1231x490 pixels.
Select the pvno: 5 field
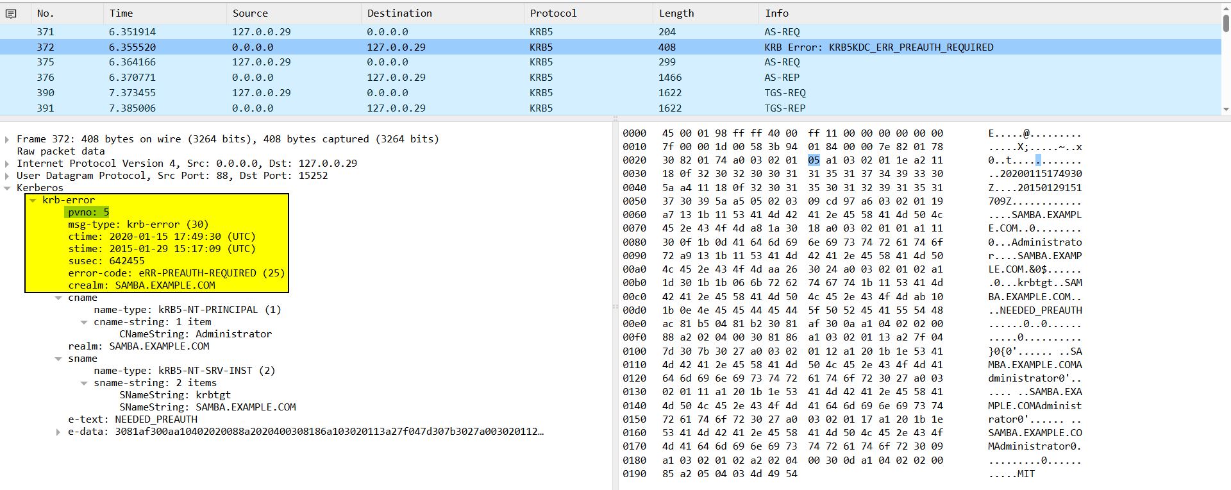88,212
